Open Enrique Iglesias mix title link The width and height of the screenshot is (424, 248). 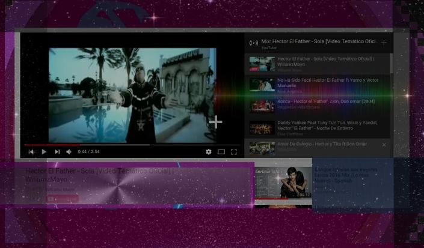click(x=346, y=175)
